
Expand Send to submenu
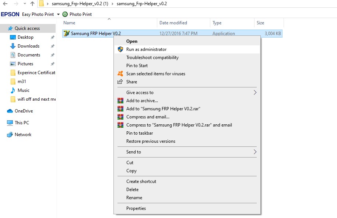[187, 152]
